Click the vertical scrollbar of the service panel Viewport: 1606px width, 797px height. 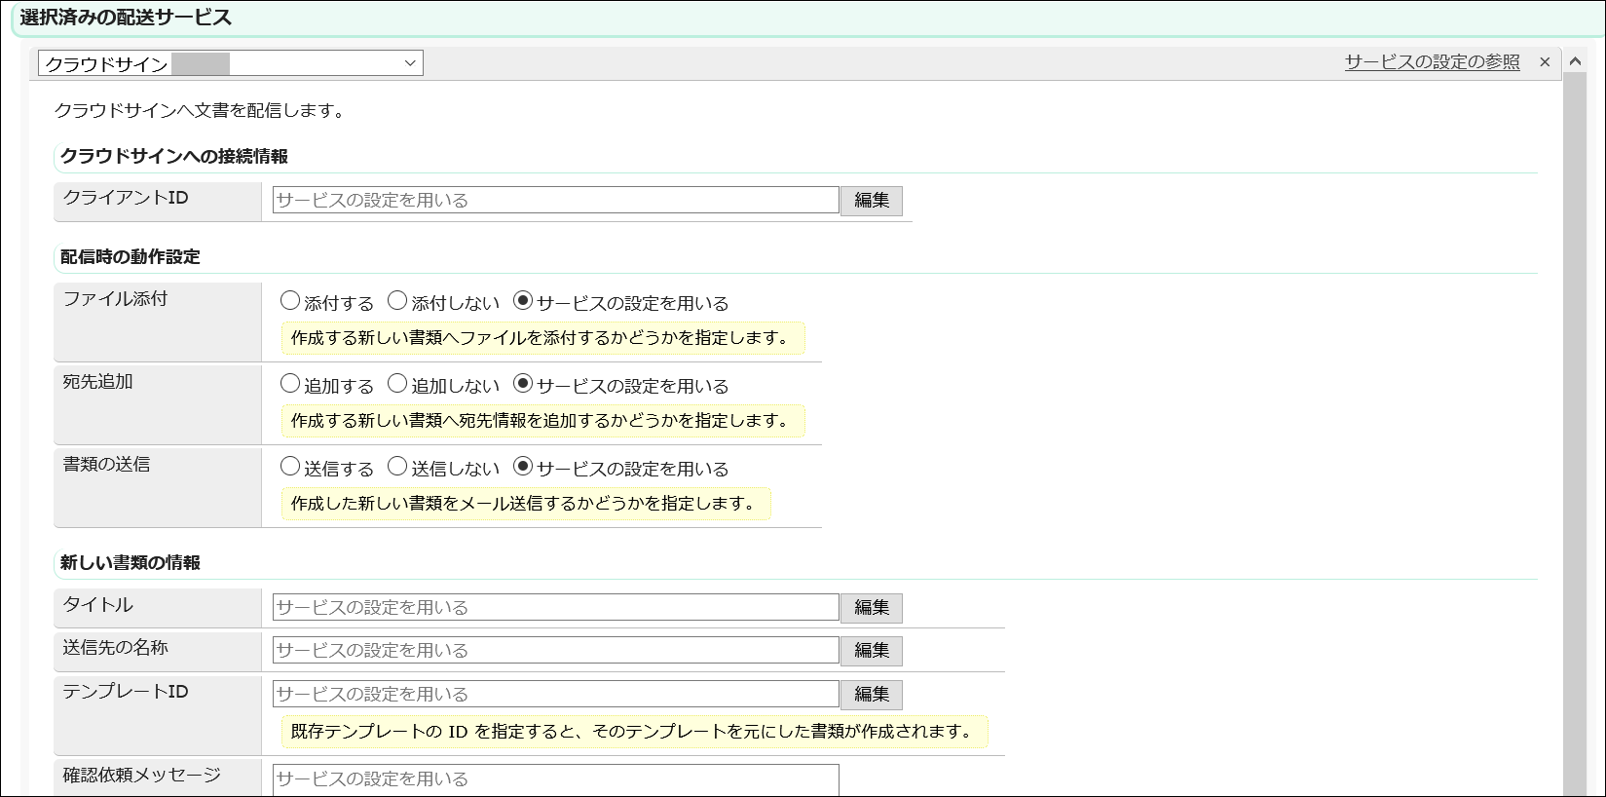[1575, 436]
